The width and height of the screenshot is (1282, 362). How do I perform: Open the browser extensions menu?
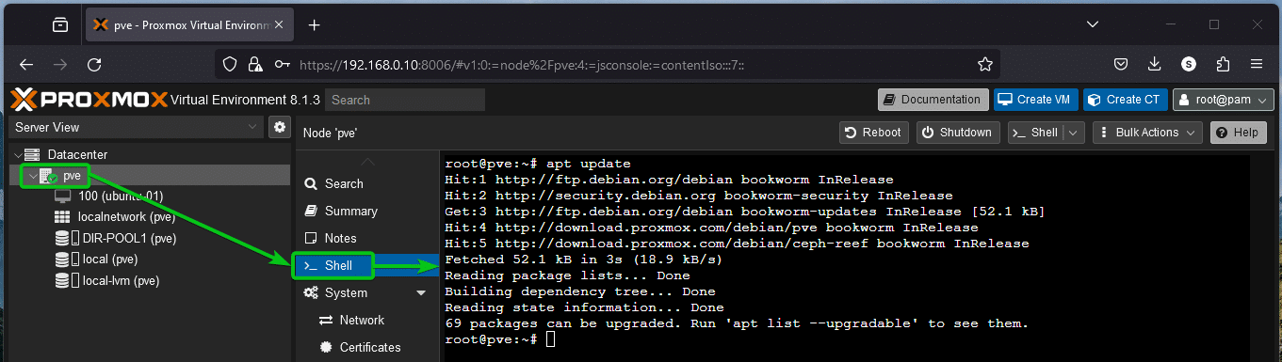pos(1223,65)
